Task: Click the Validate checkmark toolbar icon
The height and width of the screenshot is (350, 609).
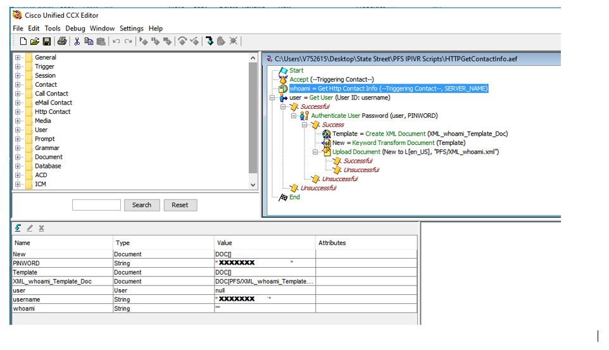Action: (194, 41)
